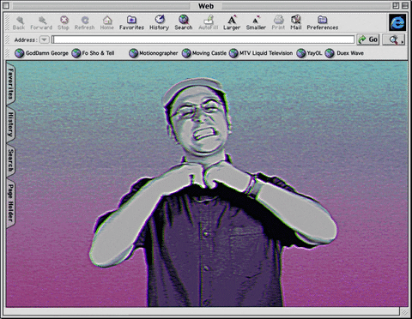Open the GodDamn George bookmark

click(x=42, y=53)
